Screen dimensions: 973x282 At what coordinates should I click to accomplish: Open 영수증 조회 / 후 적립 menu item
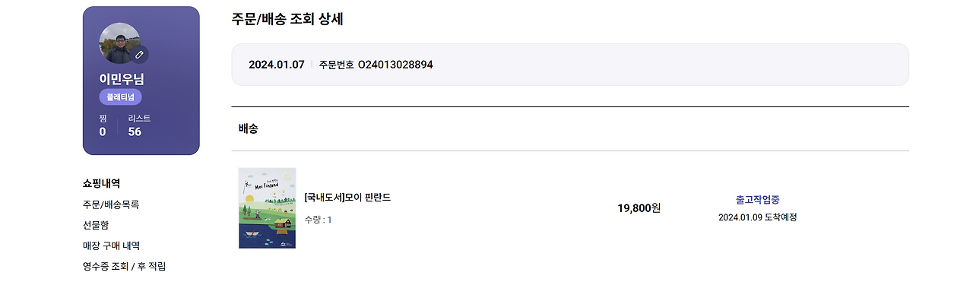(x=124, y=266)
